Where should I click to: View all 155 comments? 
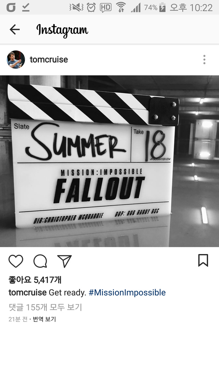(x=45, y=307)
